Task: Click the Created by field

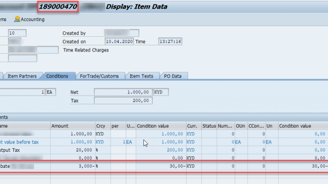Action: [121, 33]
